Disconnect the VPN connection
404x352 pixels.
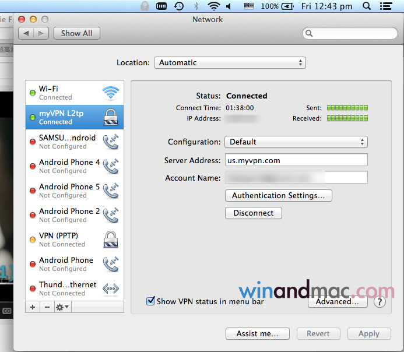click(253, 213)
